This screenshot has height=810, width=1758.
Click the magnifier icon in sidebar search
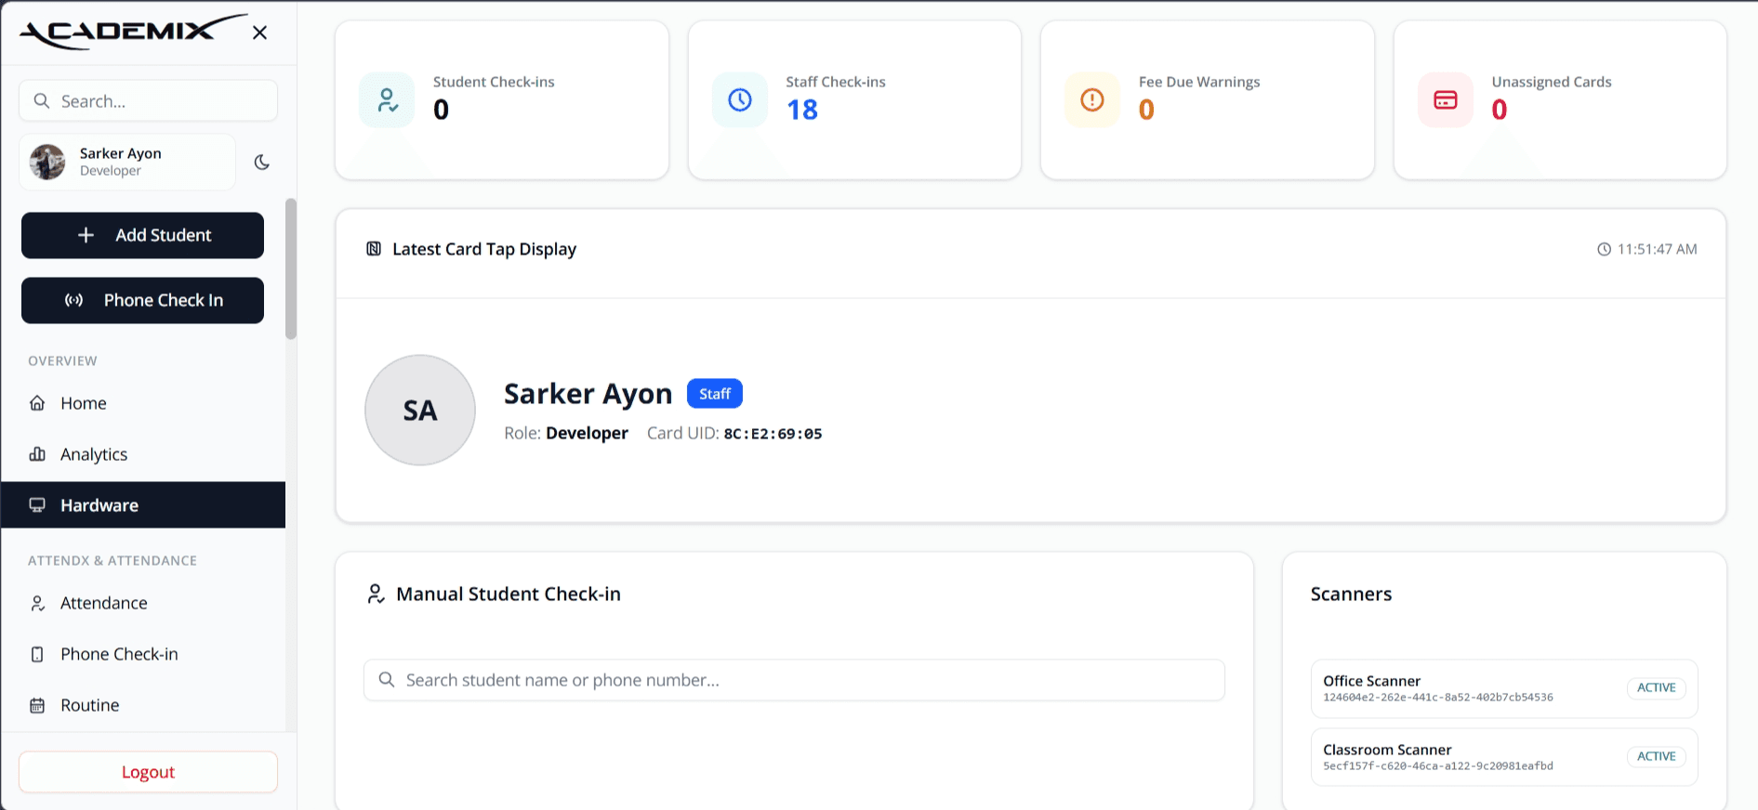[41, 100]
